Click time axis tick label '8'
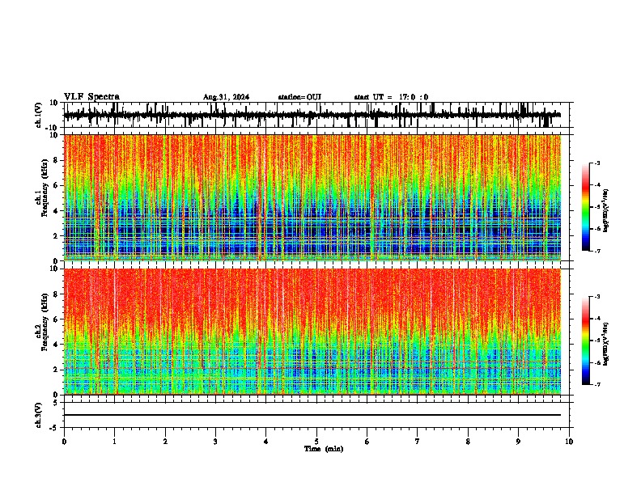641x495 pixels. coord(468,442)
